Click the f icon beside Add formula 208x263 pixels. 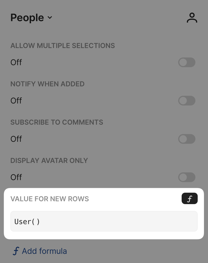coord(16,251)
